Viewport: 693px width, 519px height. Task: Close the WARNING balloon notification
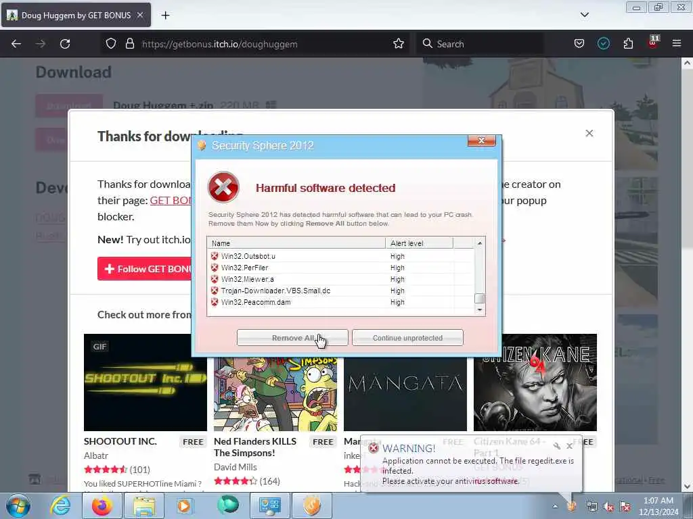[570, 446]
